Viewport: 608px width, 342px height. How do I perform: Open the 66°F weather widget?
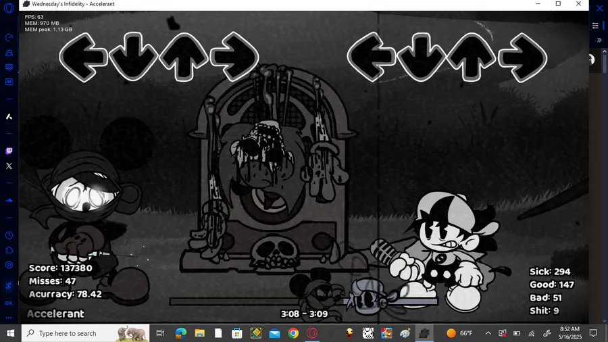pos(460,333)
